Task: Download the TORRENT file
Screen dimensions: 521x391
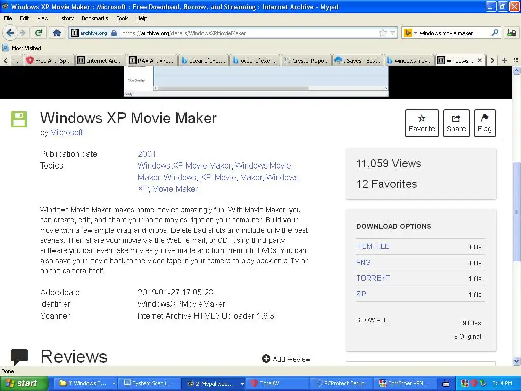Action: (373, 278)
